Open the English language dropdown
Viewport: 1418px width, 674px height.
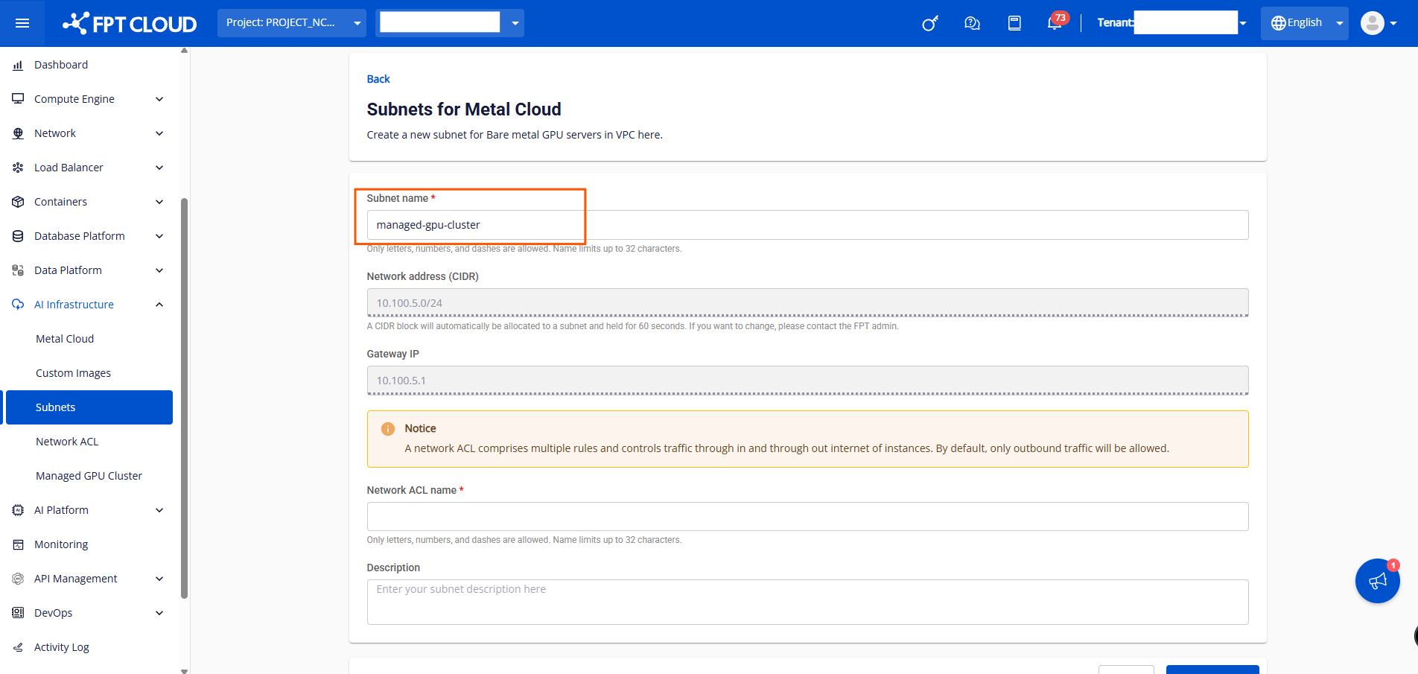pos(1304,23)
